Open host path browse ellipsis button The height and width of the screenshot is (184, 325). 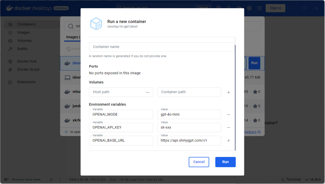(147, 92)
